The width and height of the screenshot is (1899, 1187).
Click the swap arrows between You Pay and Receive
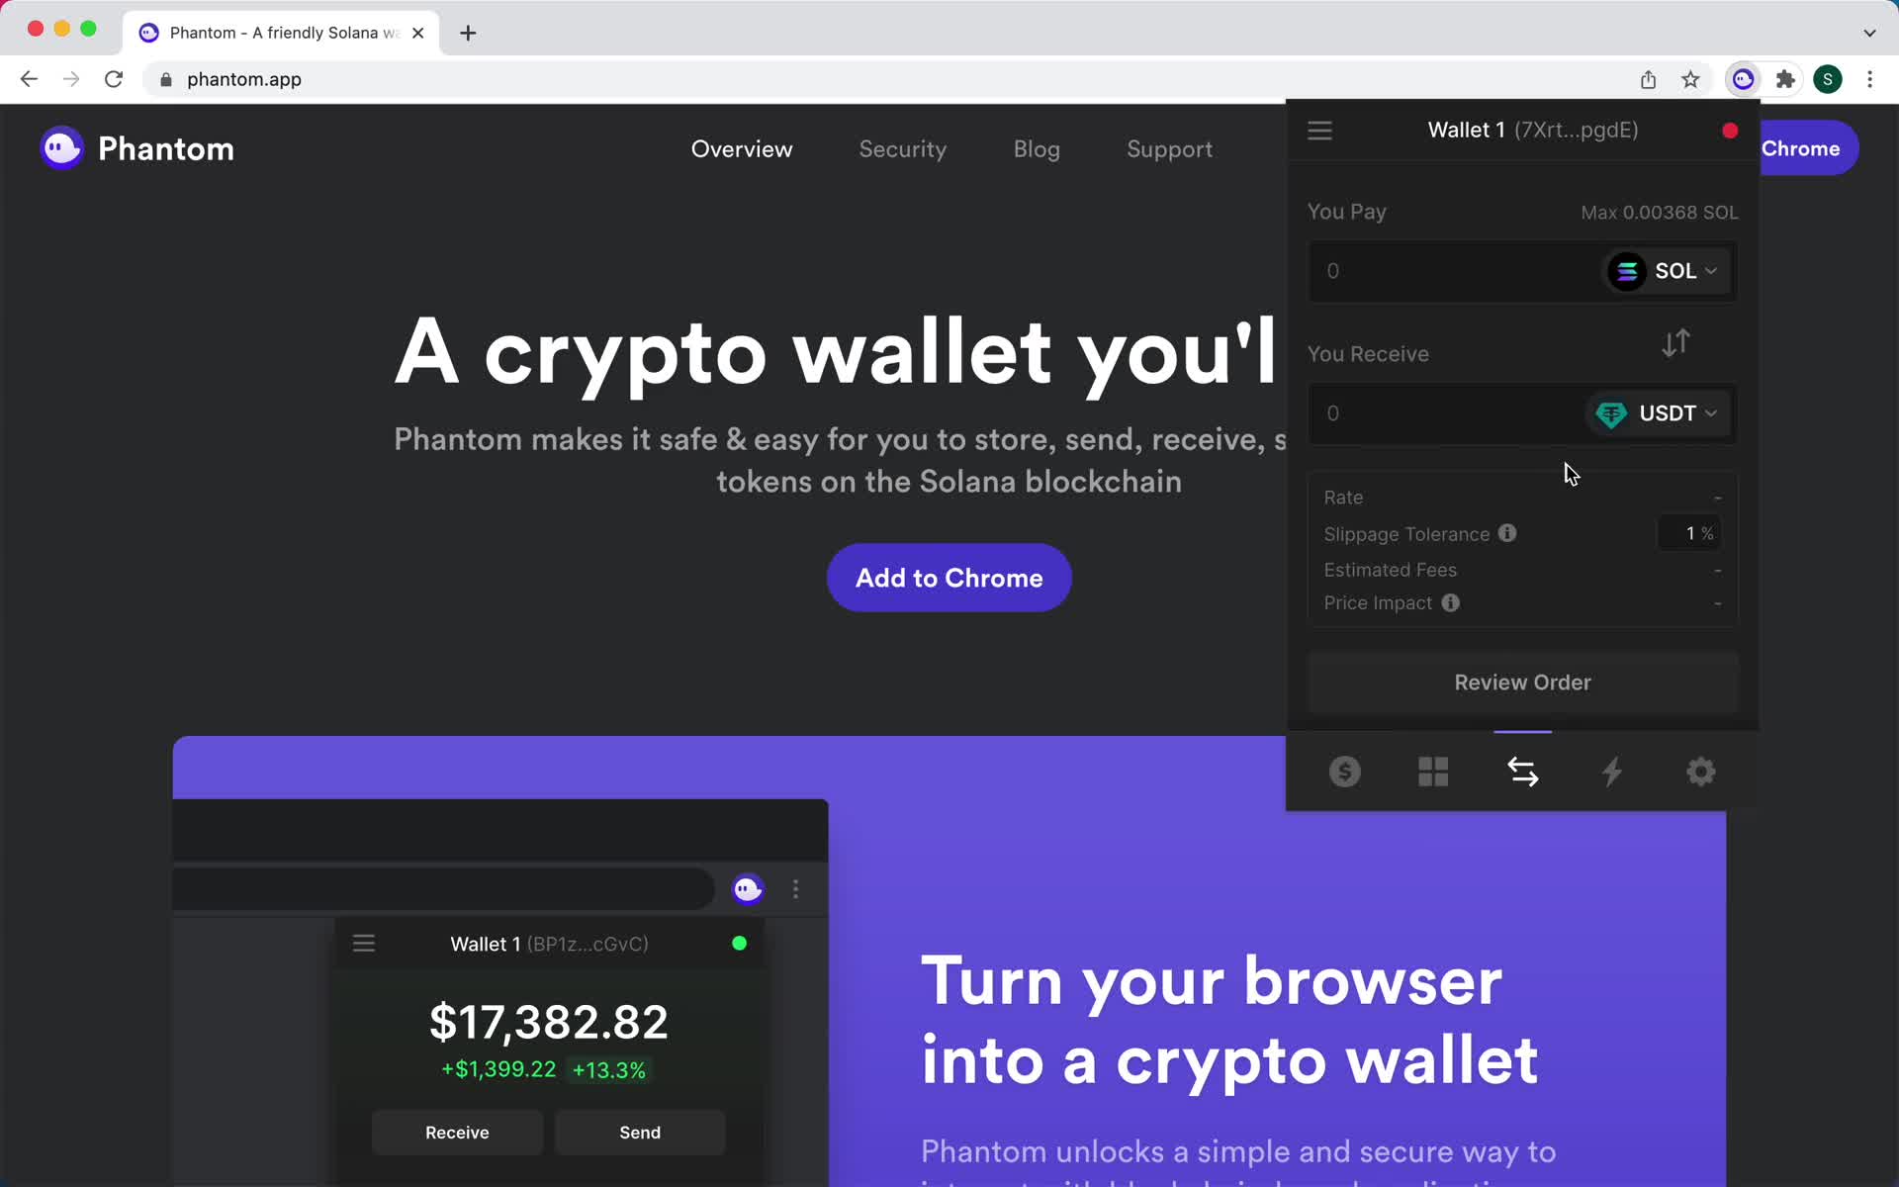(1676, 342)
